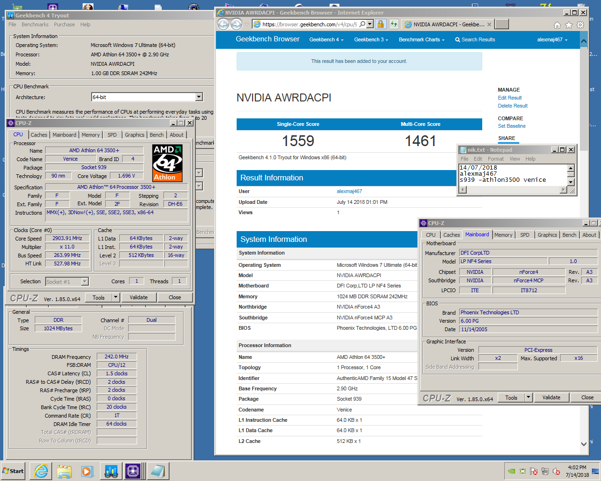Click the muted volume tray icon

[556, 471]
